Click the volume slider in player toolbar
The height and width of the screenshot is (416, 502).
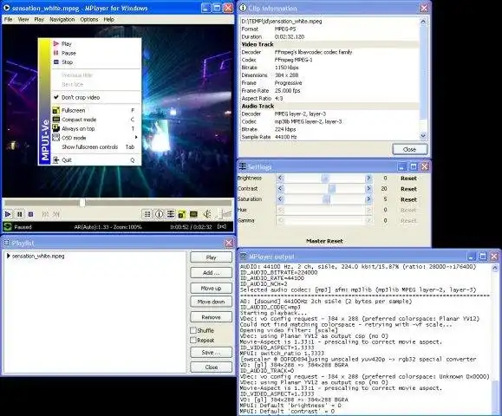[x=225, y=214]
